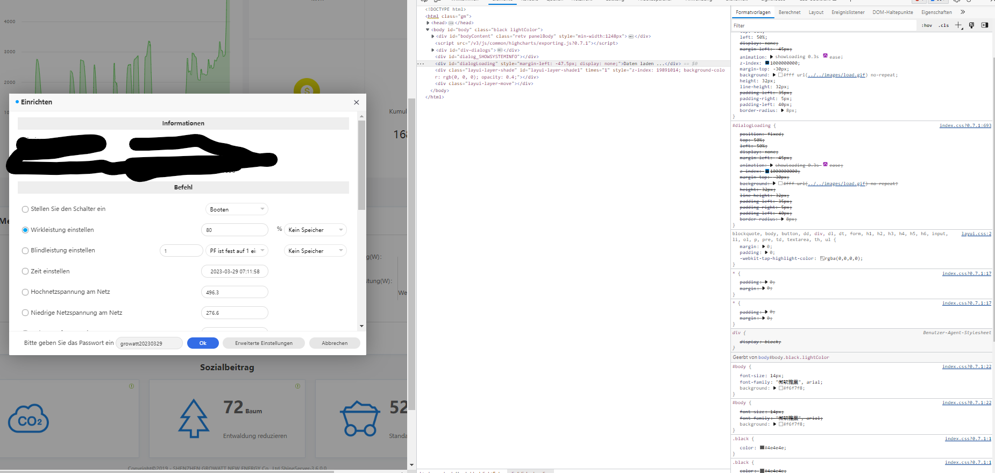Click the blue Ok button

tap(203, 343)
